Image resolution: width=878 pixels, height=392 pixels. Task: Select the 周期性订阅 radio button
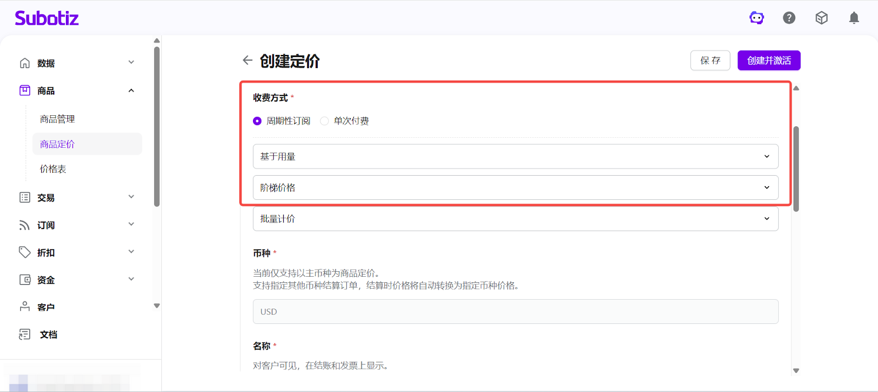click(257, 121)
